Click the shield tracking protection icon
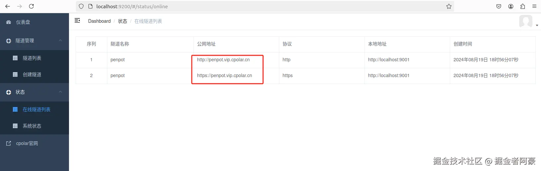Screen dimensions: 541x171 [x=81, y=6]
